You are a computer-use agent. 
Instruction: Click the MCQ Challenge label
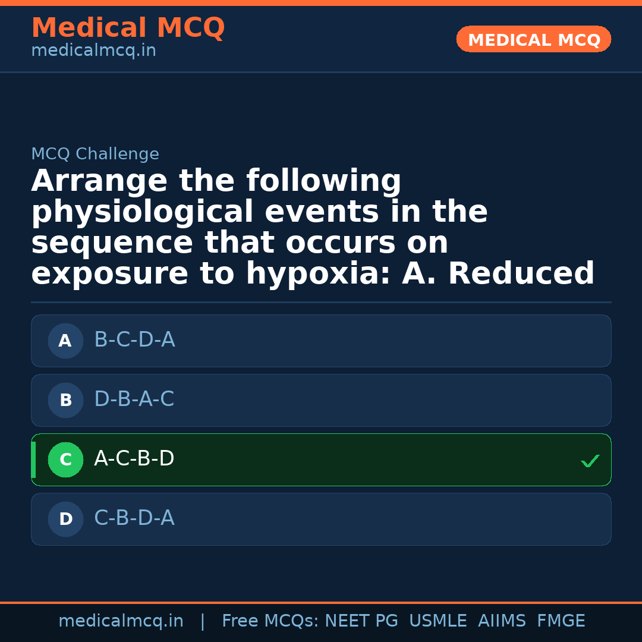coord(95,153)
